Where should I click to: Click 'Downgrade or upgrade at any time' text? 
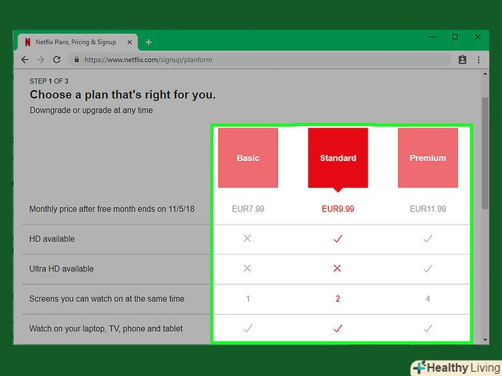91,110
